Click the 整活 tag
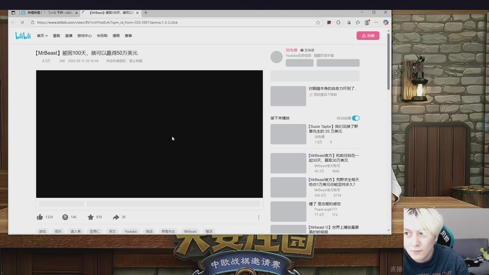Image resolution: width=489 pixels, height=275 pixels. click(209, 232)
